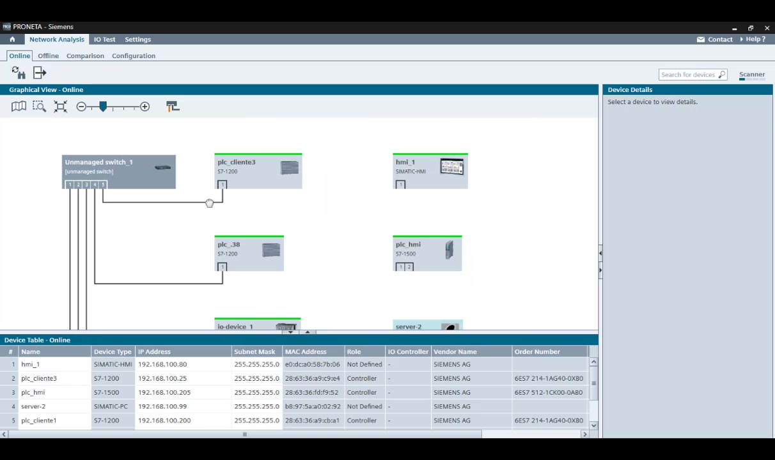This screenshot has width=775, height=460.
Task: Open the Network Analysis tab
Action: pos(56,40)
